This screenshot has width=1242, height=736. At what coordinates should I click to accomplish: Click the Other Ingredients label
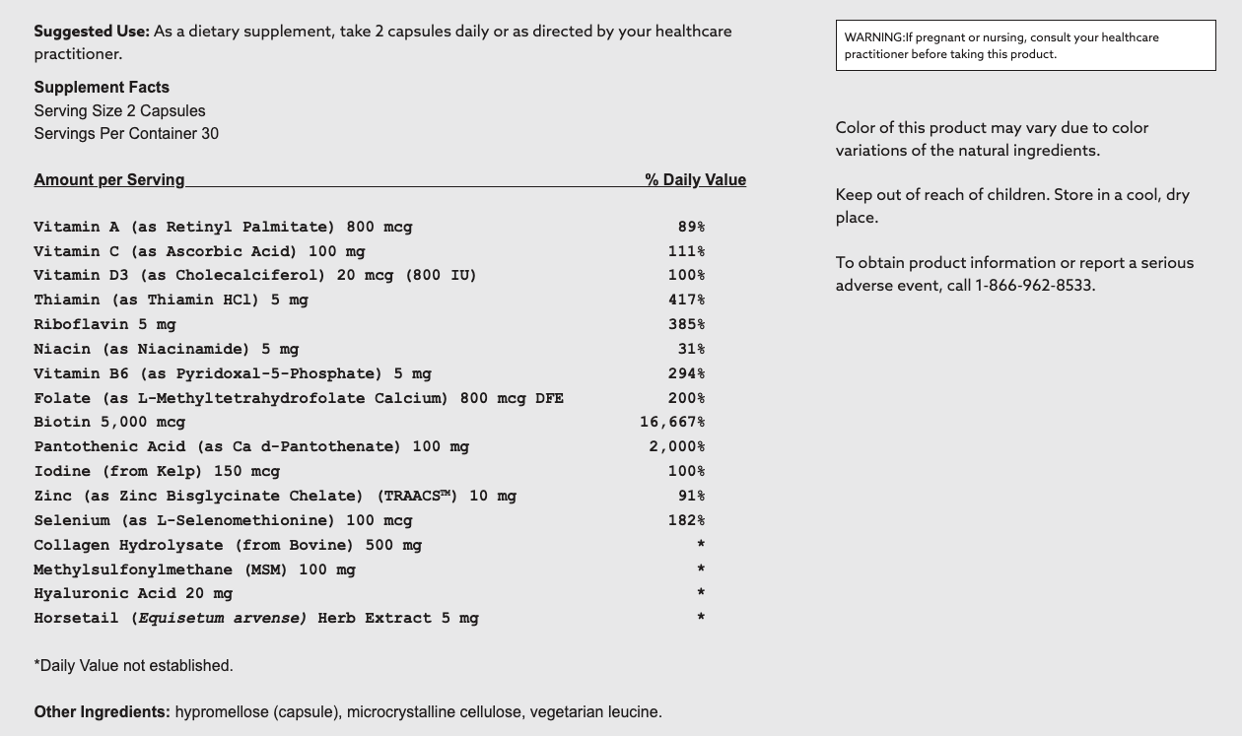tap(102, 712)
